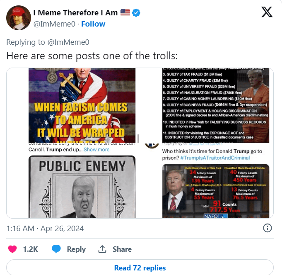Open I Meme Therefore I Am display name
The height and width of the screenshot is (275, 282).
pyautogui.click(x=75, y=13)
